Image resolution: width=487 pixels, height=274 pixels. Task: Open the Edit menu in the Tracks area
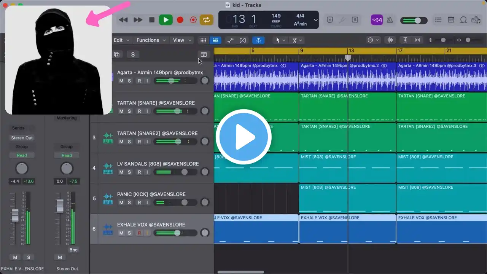[121, 40]
